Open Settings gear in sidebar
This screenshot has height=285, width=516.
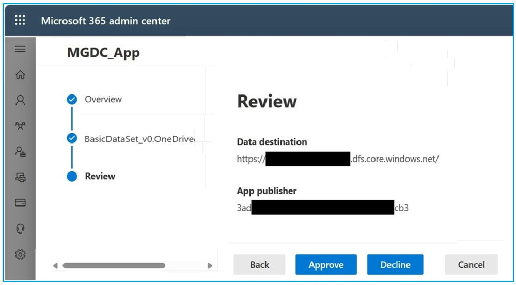21,254
